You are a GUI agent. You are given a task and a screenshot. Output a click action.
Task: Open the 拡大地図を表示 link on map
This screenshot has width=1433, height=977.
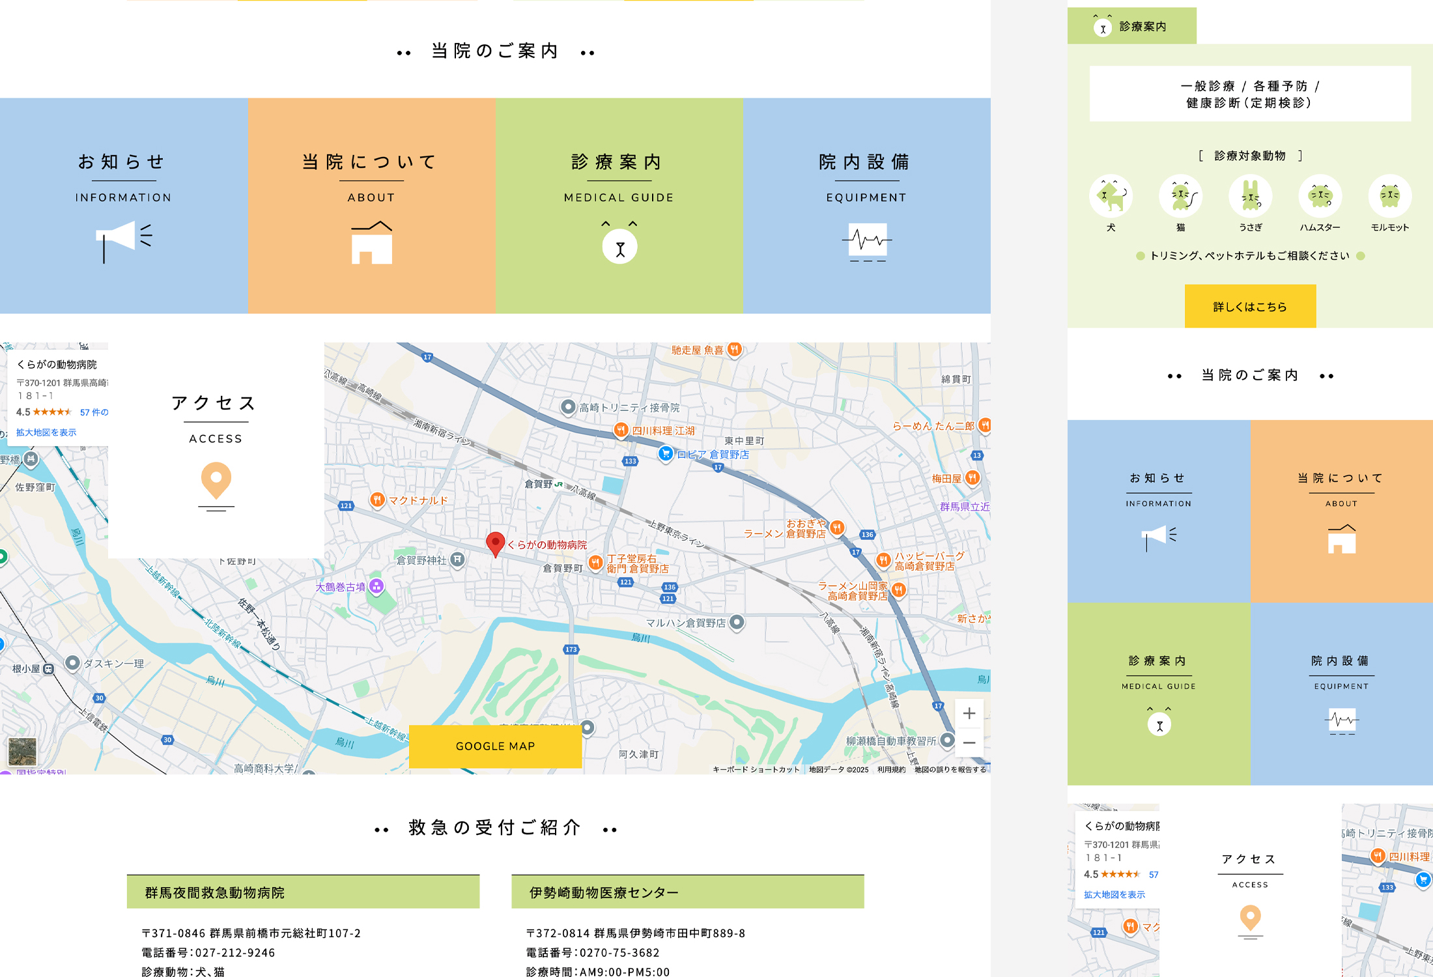pyautogui.click(x=46, y=432)
